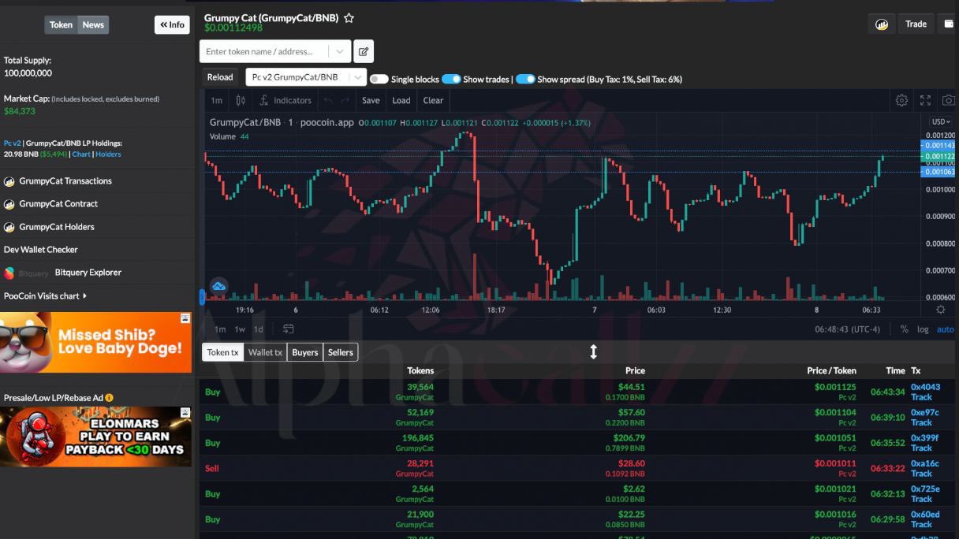The width and height of the screenshot is (959, 539).
Task: Click Clear chart button
Action: pyautogui.click(x=433, y=100)
